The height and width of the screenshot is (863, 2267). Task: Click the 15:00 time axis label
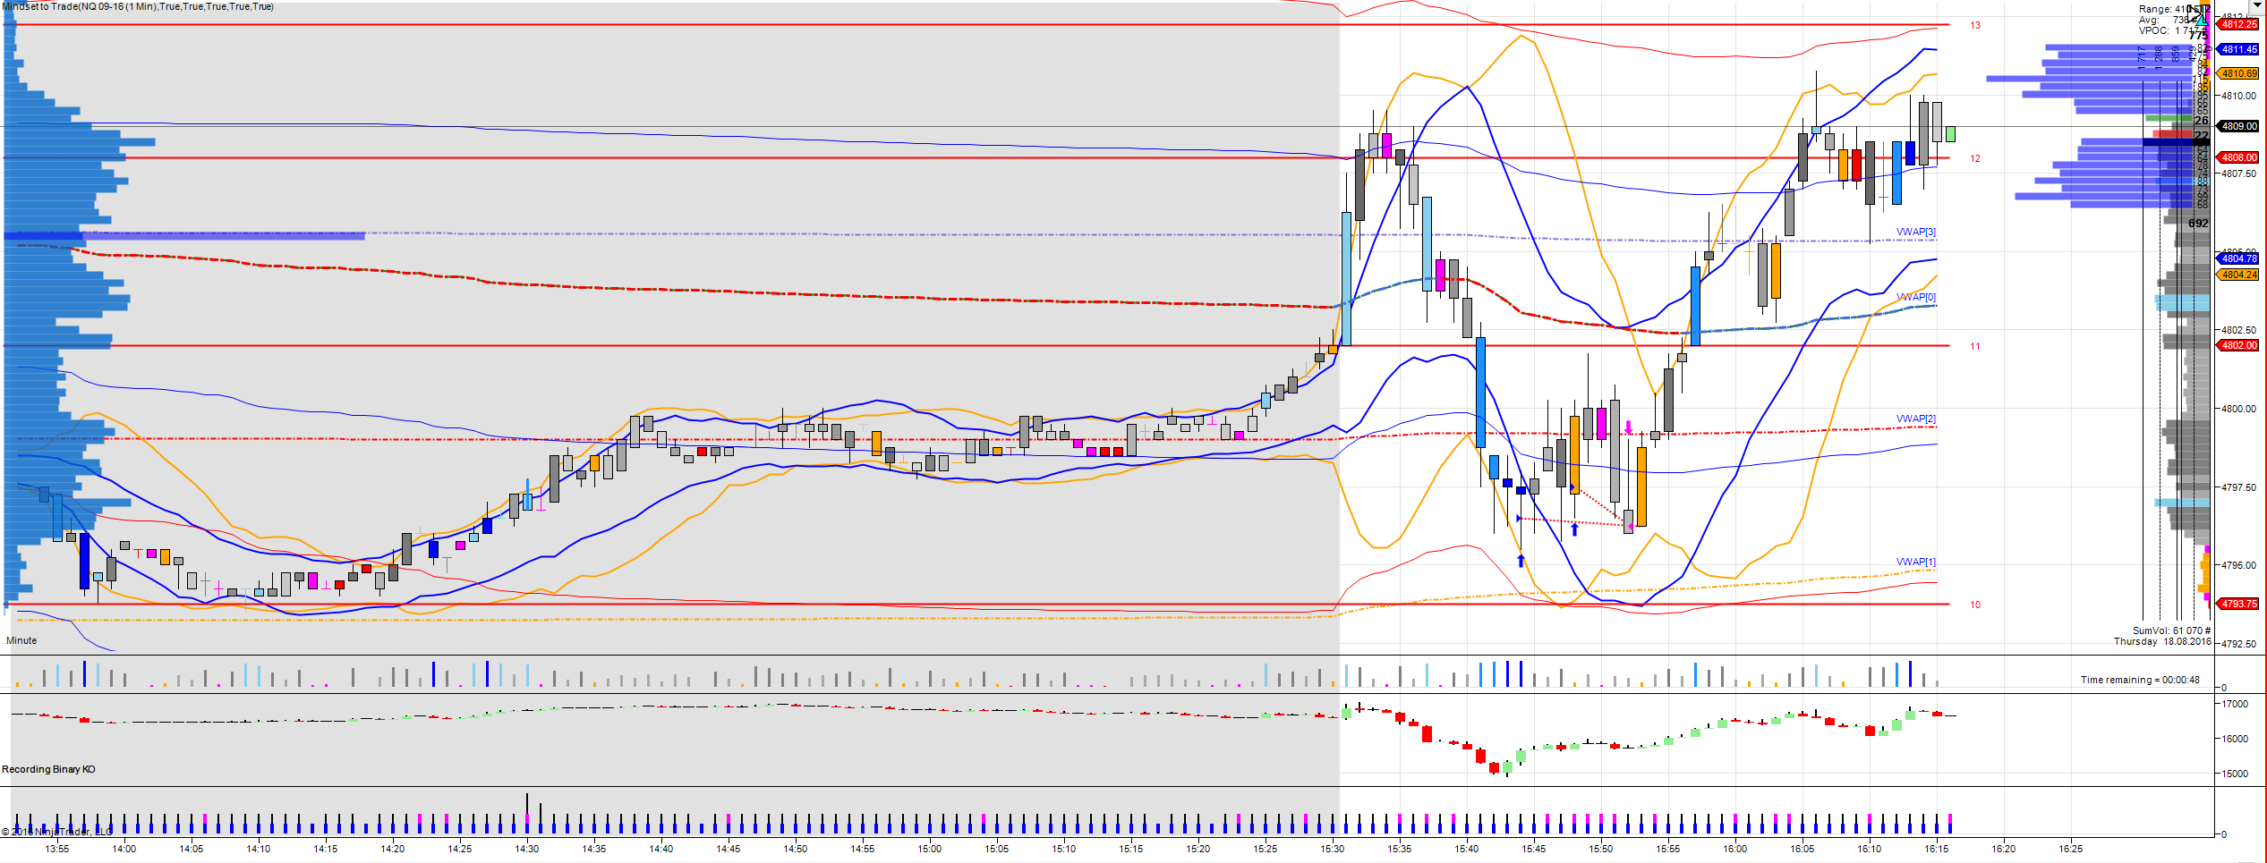click(930, 849)
